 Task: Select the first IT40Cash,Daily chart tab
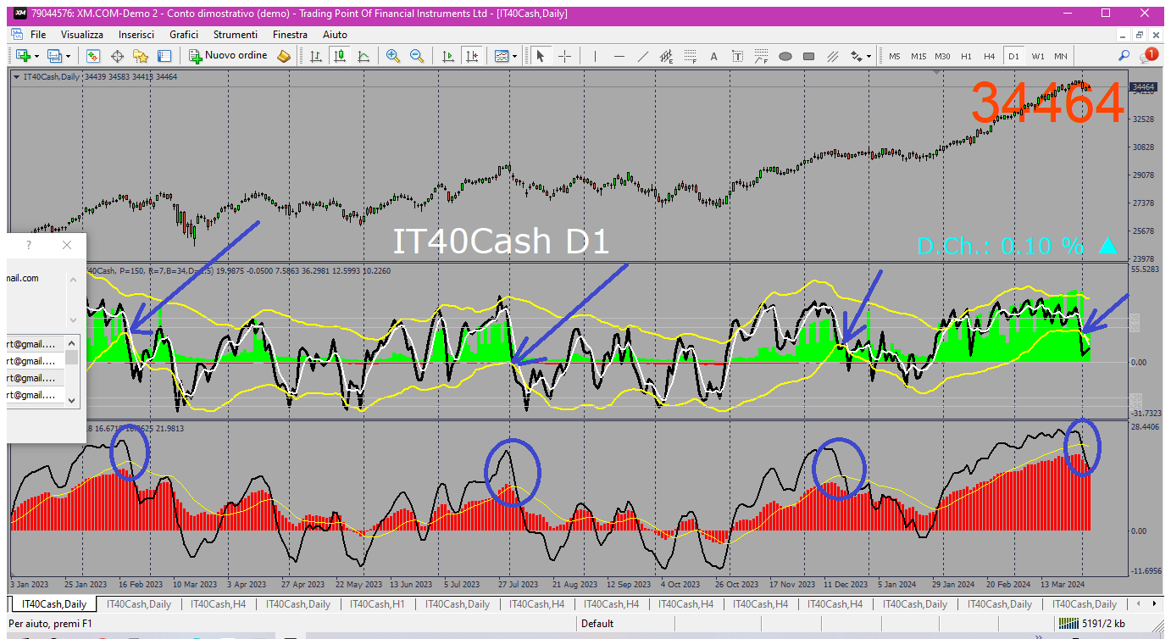click(53, 604)
